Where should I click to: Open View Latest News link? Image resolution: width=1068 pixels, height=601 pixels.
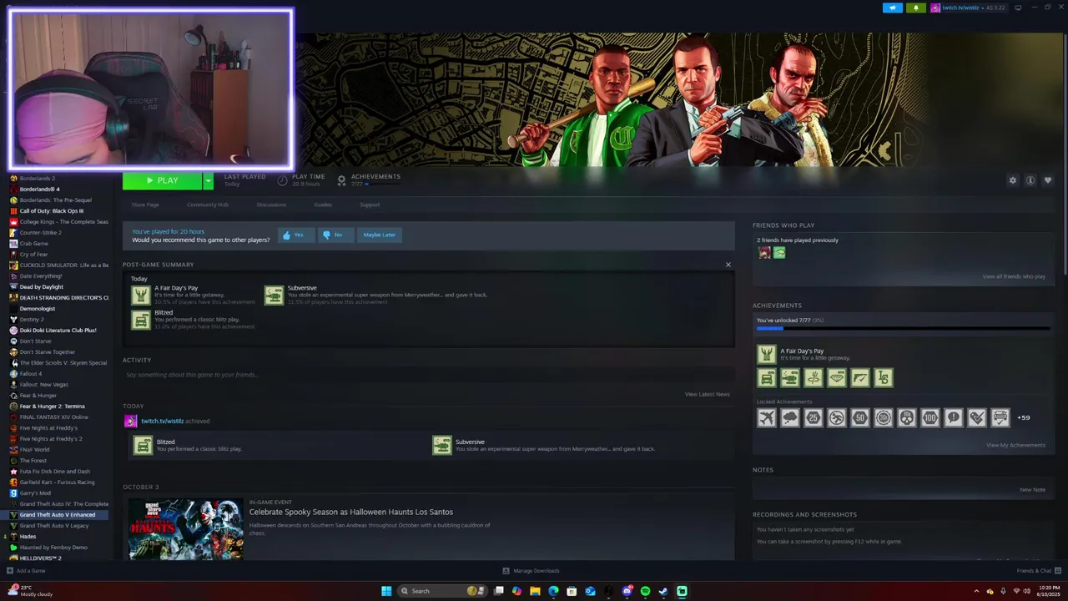[708, 394]
